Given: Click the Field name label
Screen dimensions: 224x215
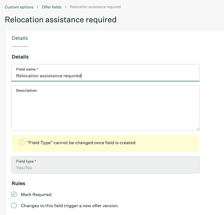Looking at the screenshot, I should pyautogui.click(x=26, y=69).
